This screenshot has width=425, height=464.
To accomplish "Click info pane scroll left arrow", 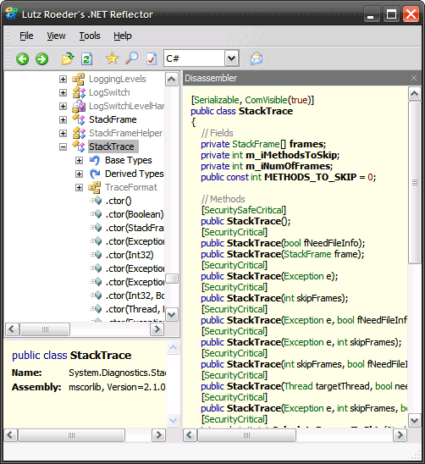I will (x=10, y=435).
